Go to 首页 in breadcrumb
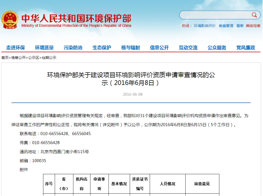Viewport: 263px width, 196px height. (5, 58)
